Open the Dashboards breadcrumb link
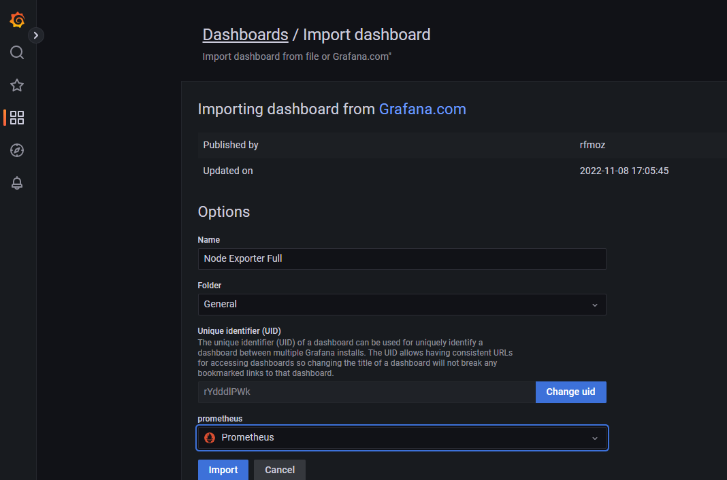Image resolution: width=727 pixels, height=480 pixels. tap(246, 34)
